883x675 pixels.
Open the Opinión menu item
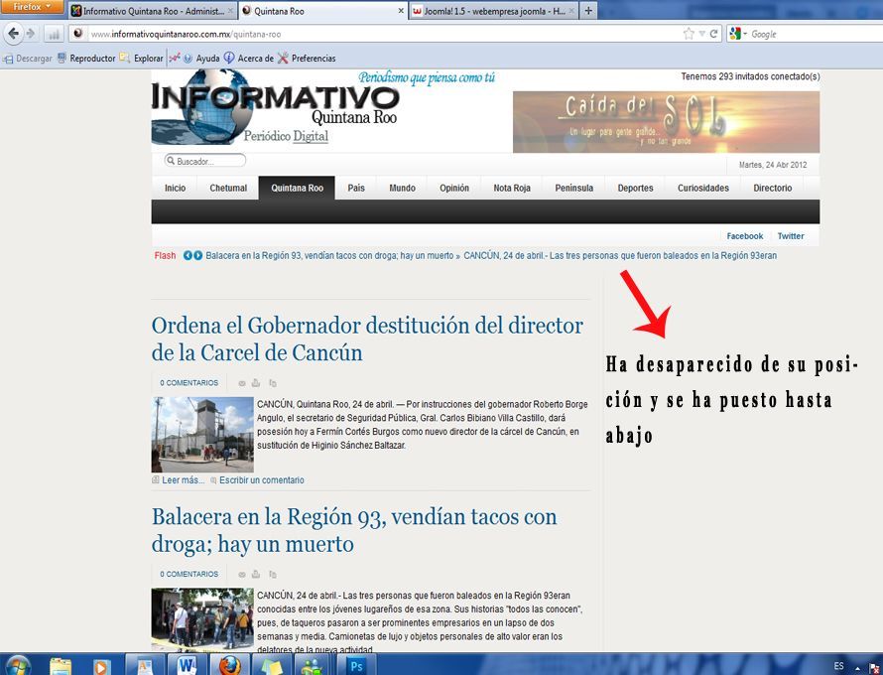click(453, 188)
